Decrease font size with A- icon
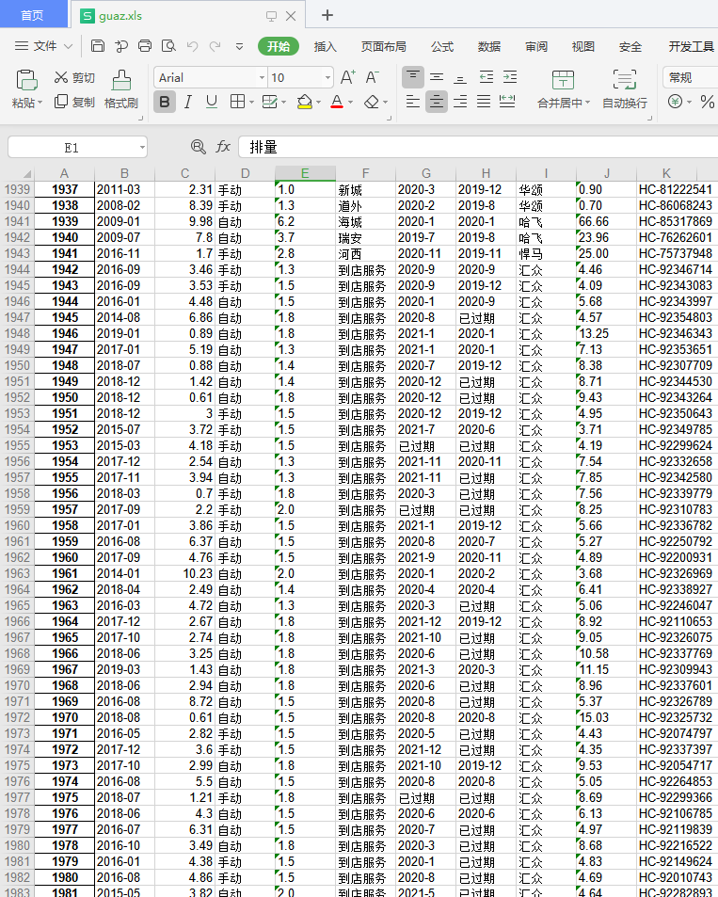Screen dimensions: 718x897 tap(372, 77)
